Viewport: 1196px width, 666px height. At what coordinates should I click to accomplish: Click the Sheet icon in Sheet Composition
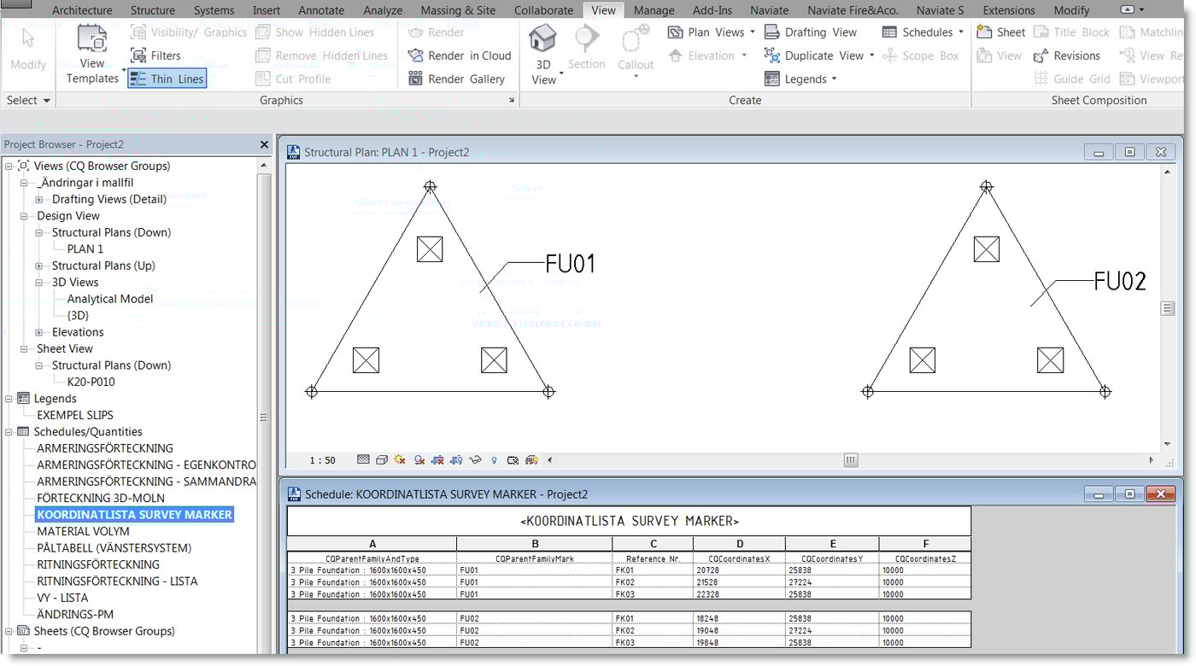983,32
